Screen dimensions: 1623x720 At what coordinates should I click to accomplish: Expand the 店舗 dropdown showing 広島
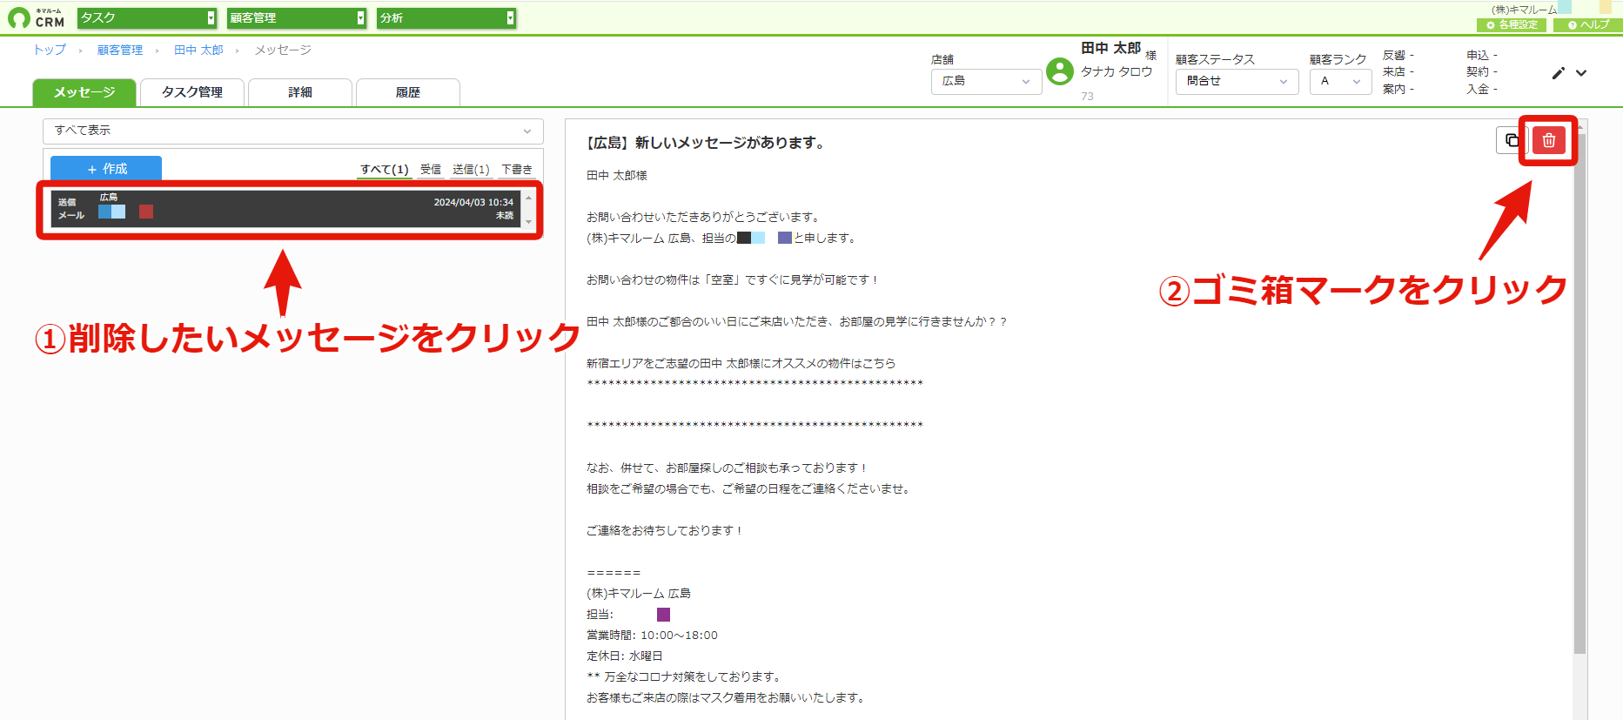tap(986, 81)
